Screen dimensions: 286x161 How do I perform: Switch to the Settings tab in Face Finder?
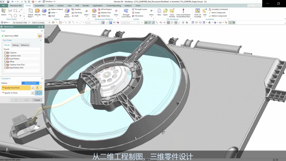pyautogui.click(x=15, y=45)
